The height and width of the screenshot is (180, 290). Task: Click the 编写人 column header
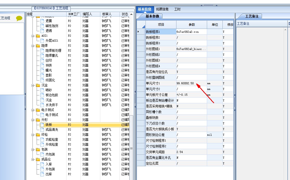click(x=90, y=14)
